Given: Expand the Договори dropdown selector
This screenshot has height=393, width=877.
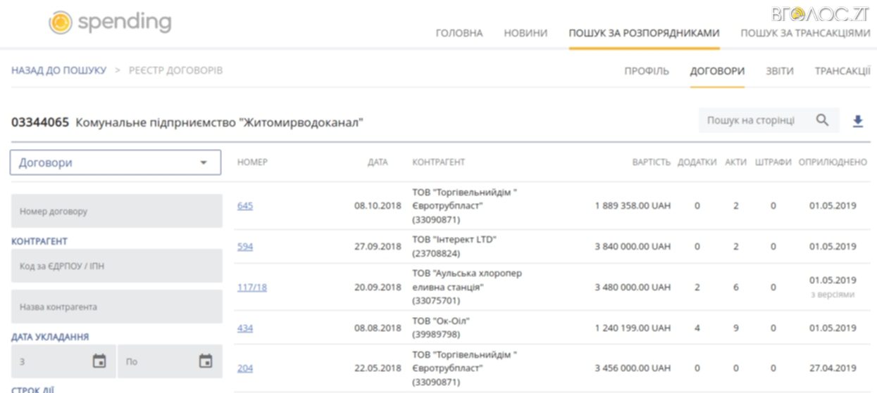Looking at the screenshot, I should tap(116, 162).
